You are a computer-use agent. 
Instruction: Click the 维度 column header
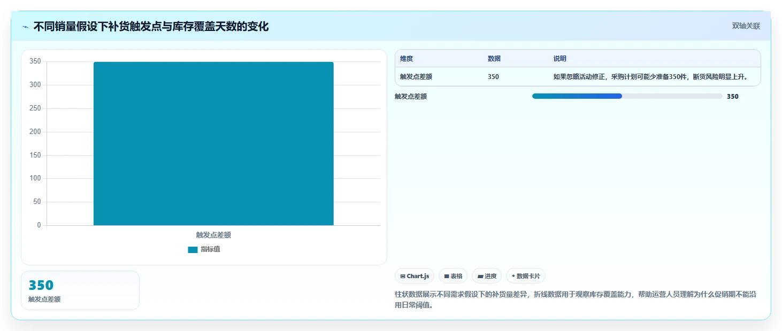[407, 59]
